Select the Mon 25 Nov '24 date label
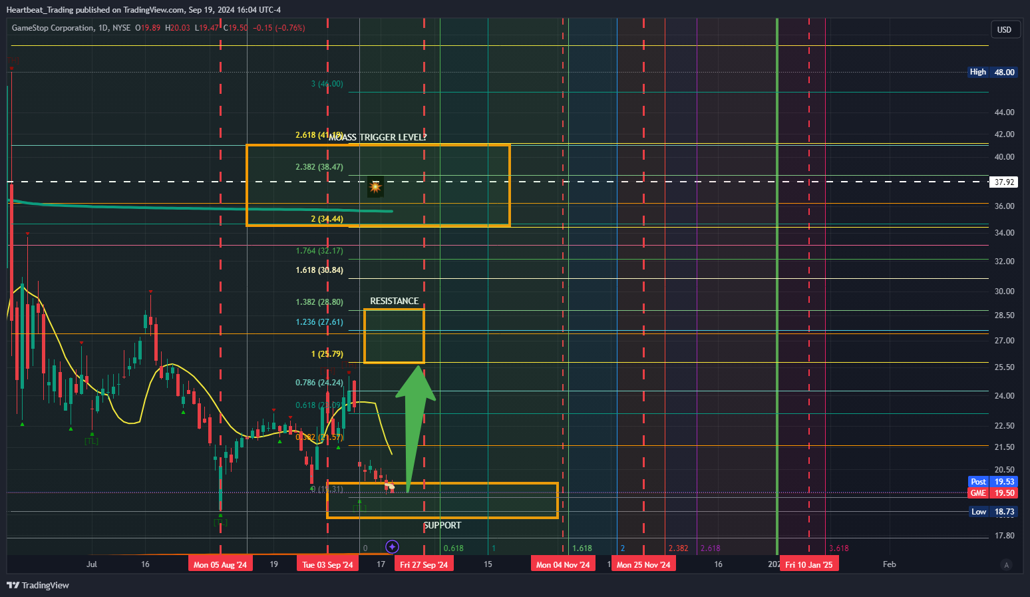Image resolution: width=1030 pixels, height=597 pixels. coord(643,564)
